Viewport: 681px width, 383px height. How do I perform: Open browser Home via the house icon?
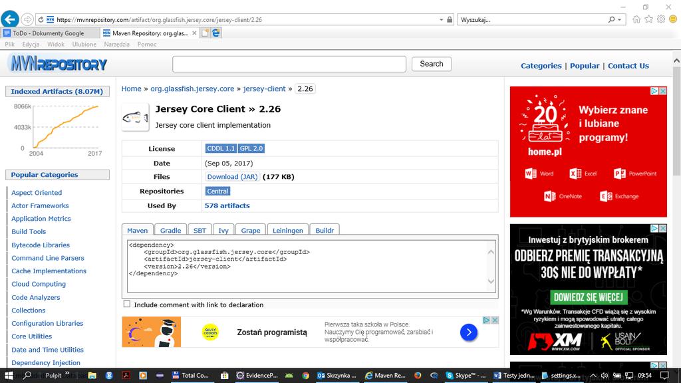point(636,19)
